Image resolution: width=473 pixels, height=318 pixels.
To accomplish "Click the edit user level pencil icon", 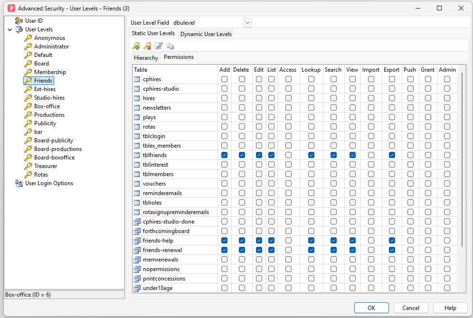I will click(x=158, y=46).
